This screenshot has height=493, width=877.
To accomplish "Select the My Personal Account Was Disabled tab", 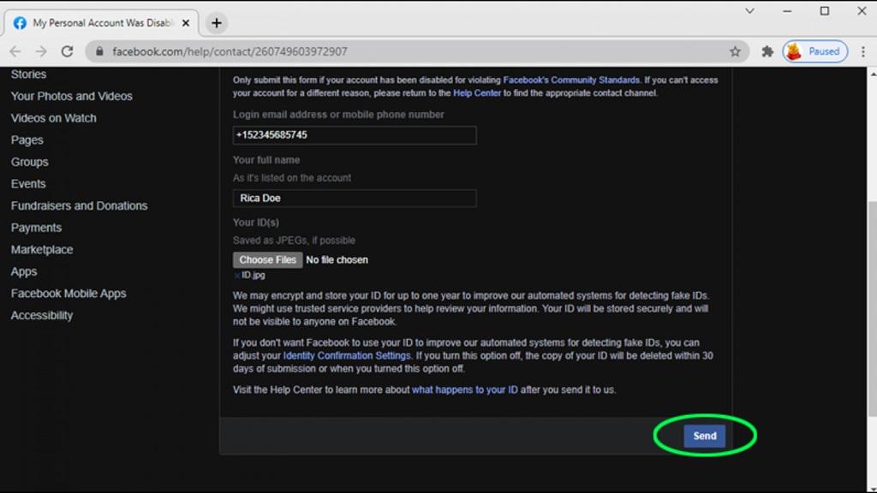I will coord(101,23).
